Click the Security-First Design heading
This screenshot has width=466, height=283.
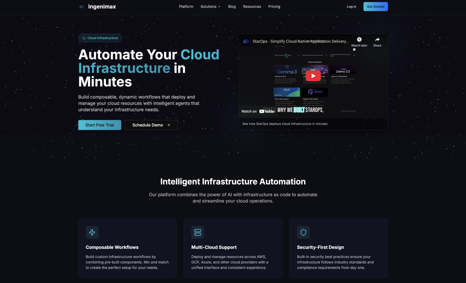pos(321,247)
